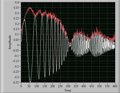This screenshot has width=120, height=93.
Task: Click the white waveform's deepest trough near -0.35
Action: point(30,82)
